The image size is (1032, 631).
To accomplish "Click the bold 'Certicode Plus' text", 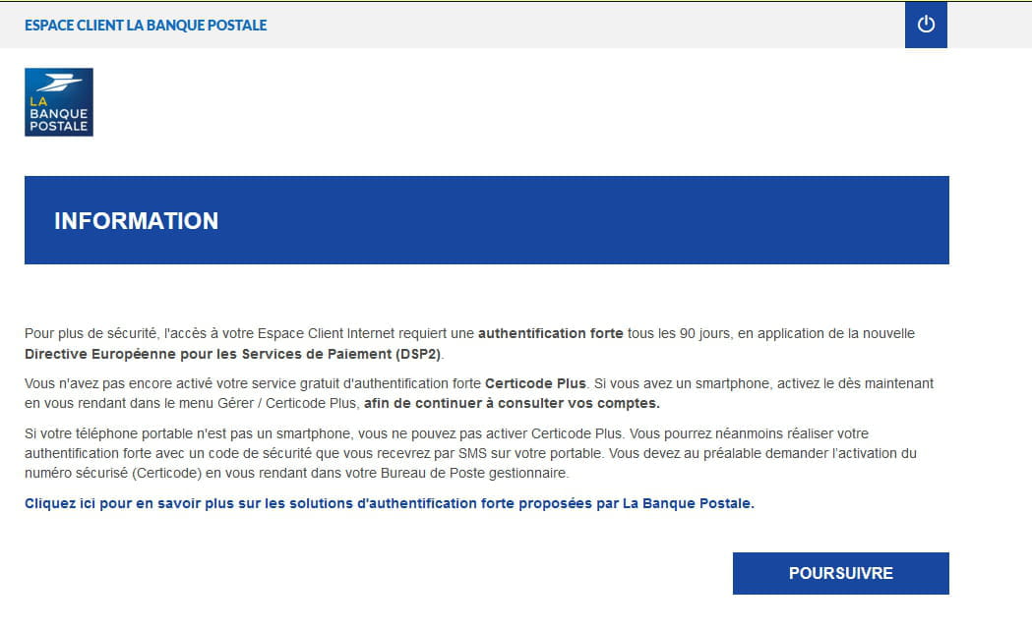I will (x=535, y=383).
